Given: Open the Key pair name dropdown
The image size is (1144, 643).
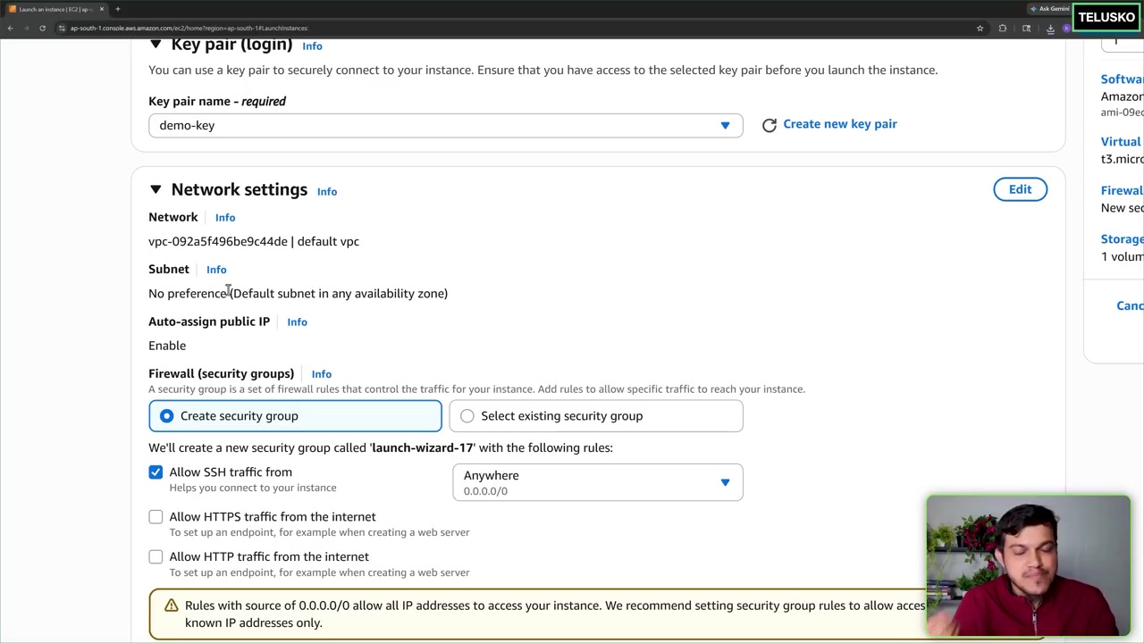Looking at the screenshot, I should [x=445, y=125].
